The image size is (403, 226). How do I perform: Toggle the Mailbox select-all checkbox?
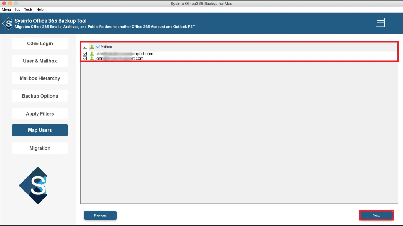[85, 47]
